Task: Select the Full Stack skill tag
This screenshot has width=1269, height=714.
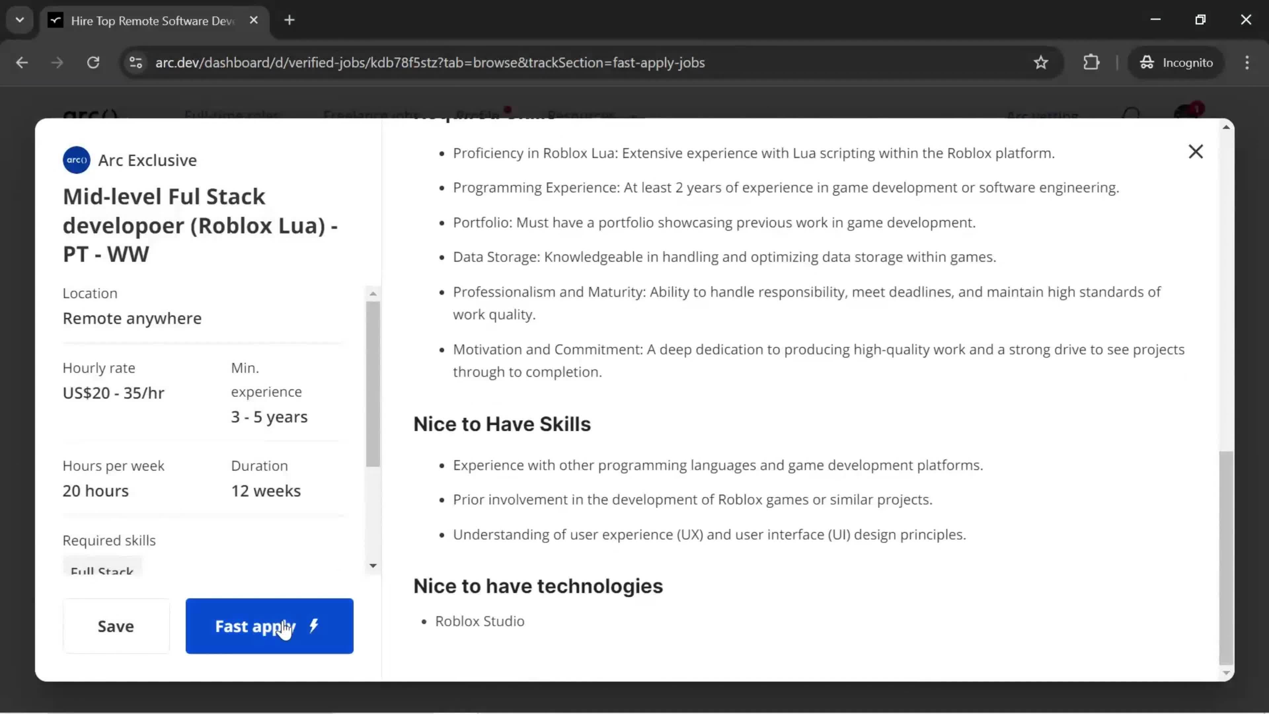Action: click(x=101, y=571)
